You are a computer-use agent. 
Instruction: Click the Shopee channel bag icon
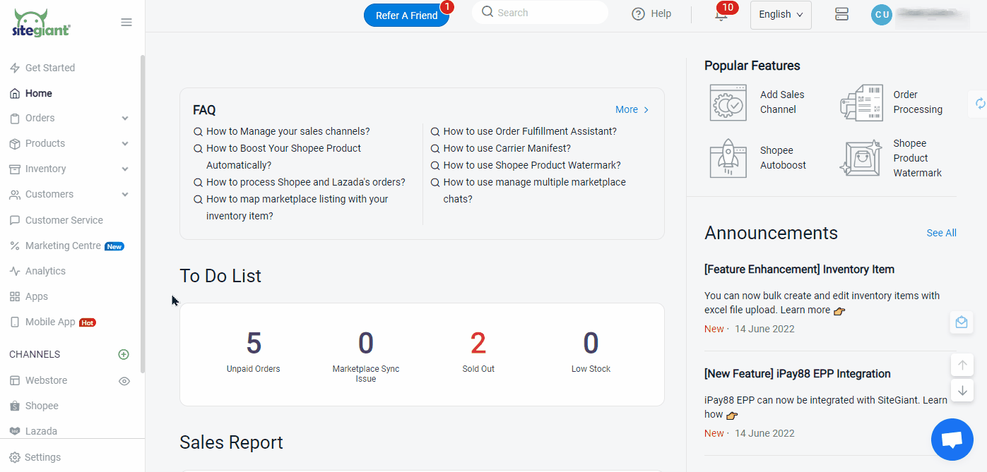[14, 406]
